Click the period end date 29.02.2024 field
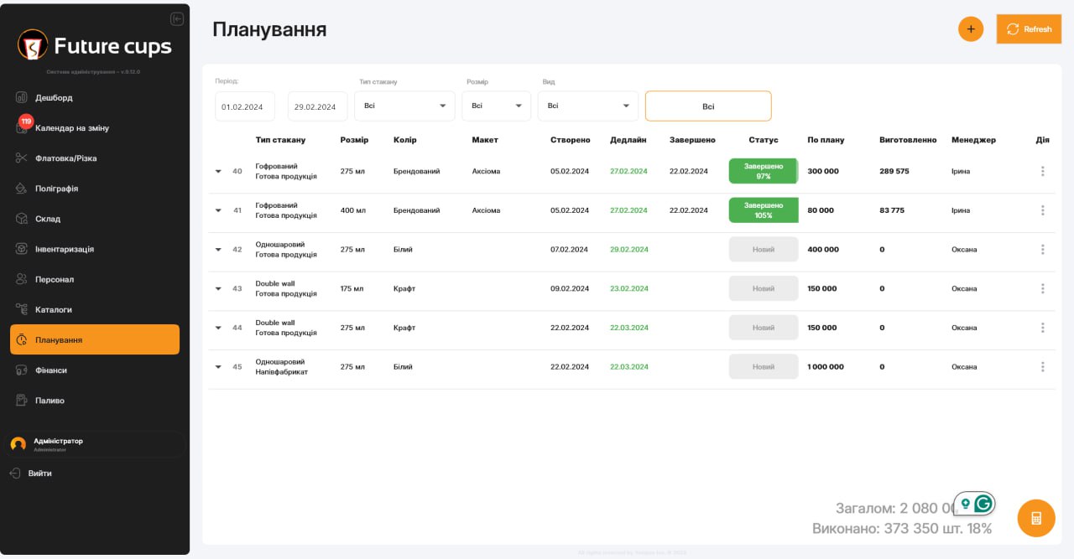1074x559 pixels. click(317, 106)
